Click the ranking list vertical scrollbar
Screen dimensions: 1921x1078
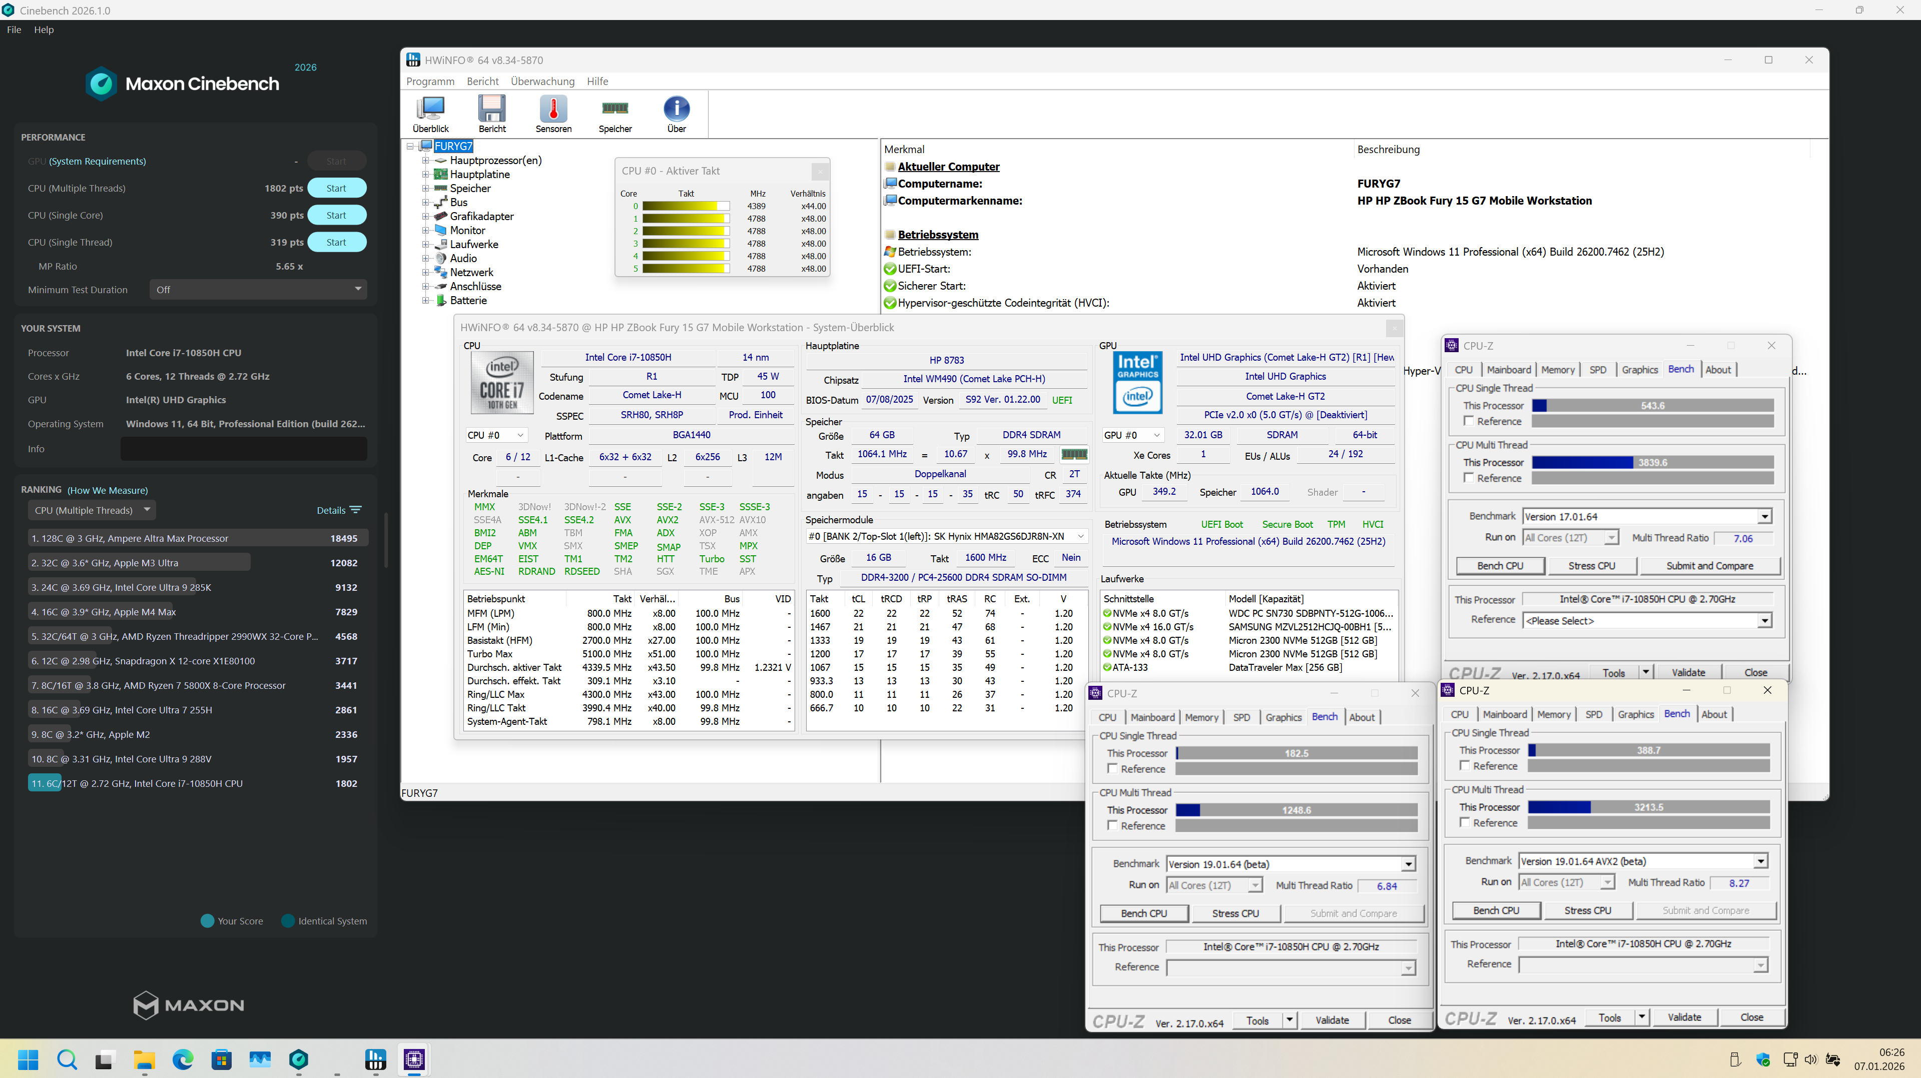(385, 540)
